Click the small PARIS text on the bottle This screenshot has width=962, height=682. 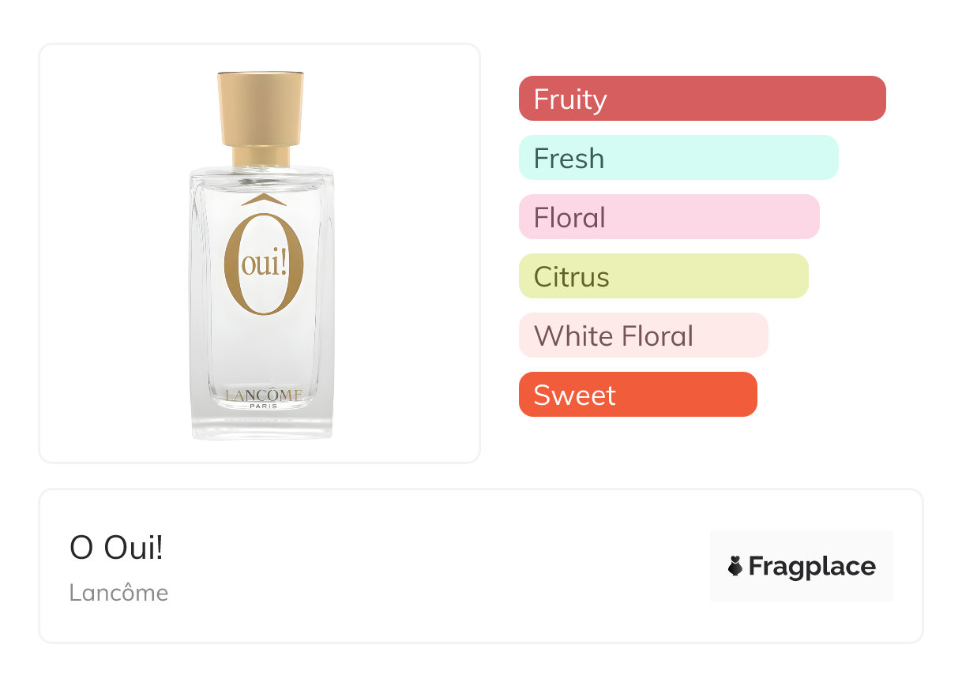262,407
